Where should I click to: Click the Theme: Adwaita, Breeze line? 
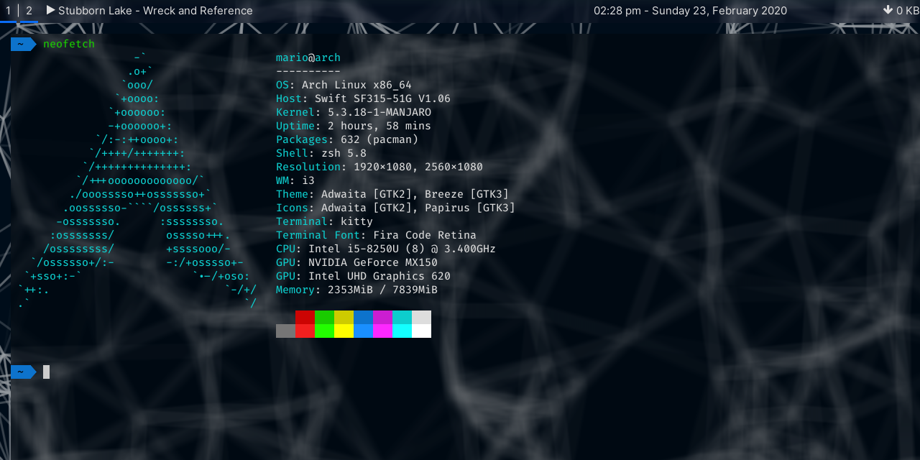(x=392, y=194)
